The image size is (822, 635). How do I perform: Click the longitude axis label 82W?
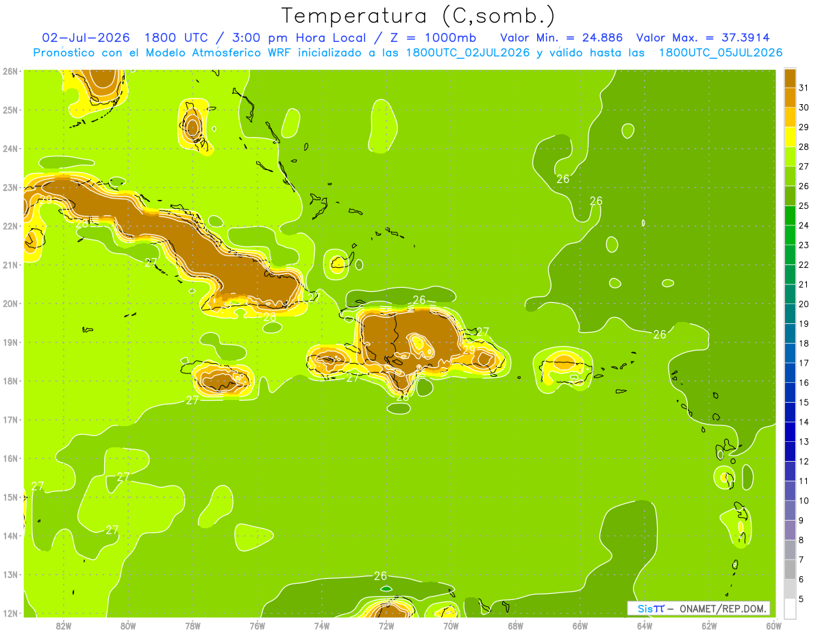[x=64, y=625]
